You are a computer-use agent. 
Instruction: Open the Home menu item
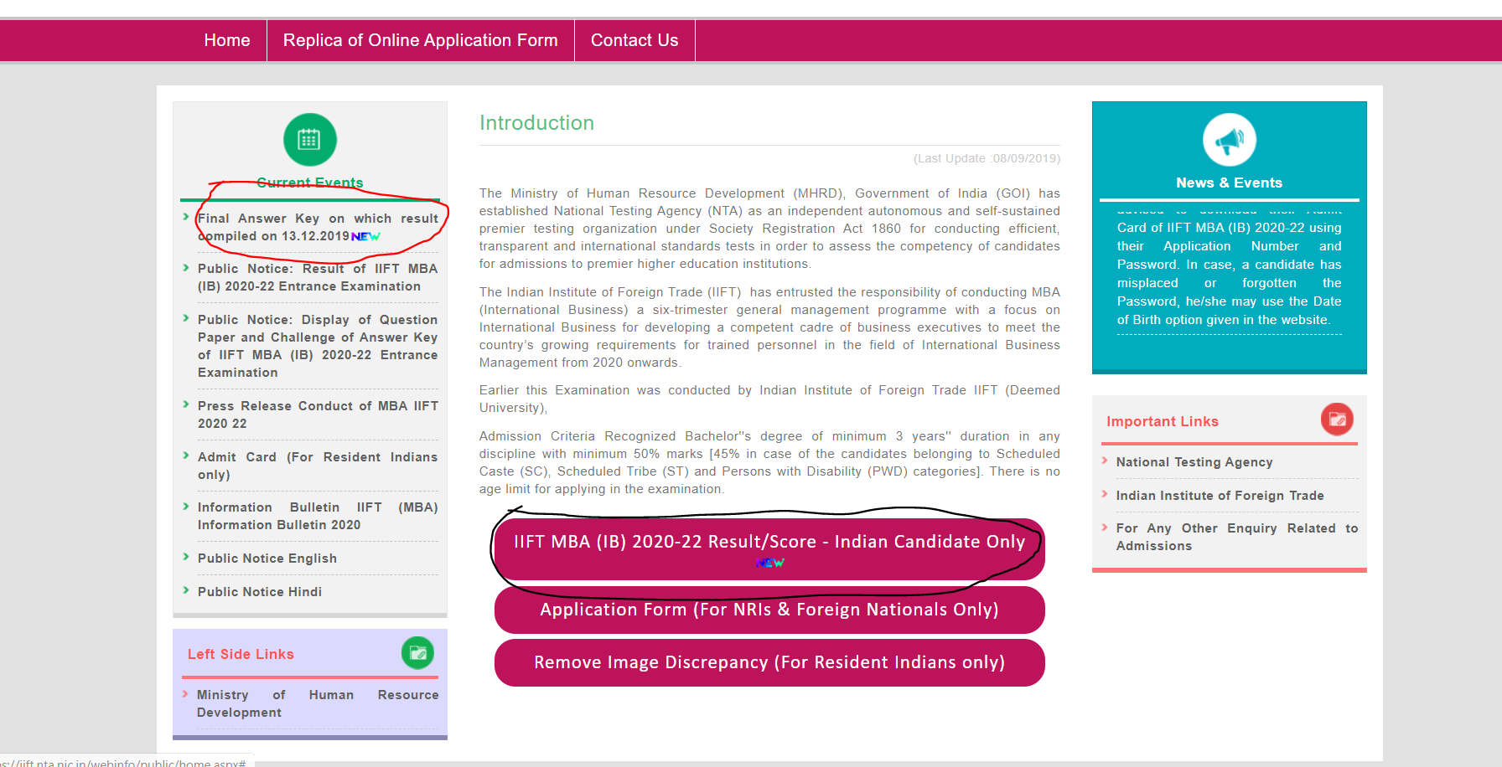[227, 40]
